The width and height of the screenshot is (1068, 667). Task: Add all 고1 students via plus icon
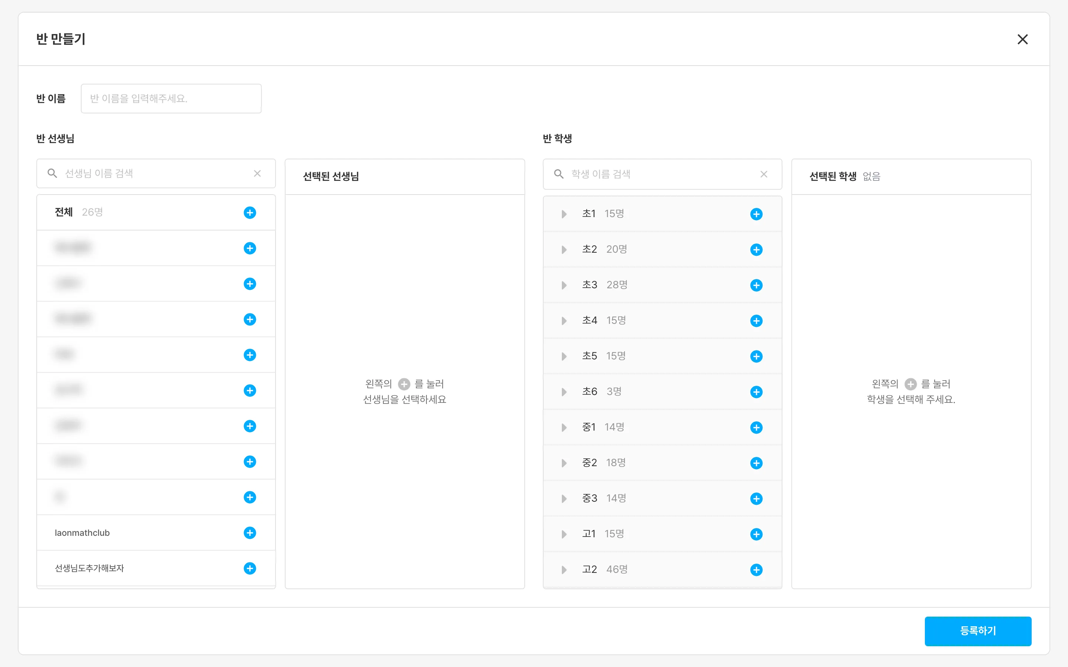pos(756,534)
